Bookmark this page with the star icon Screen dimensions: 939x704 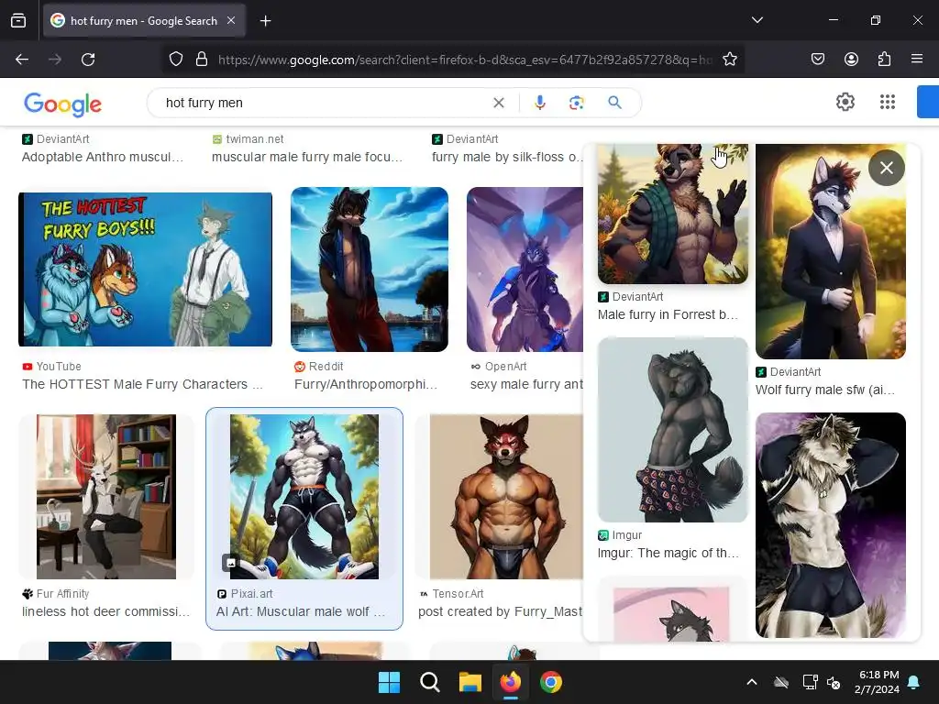(729, 60)
